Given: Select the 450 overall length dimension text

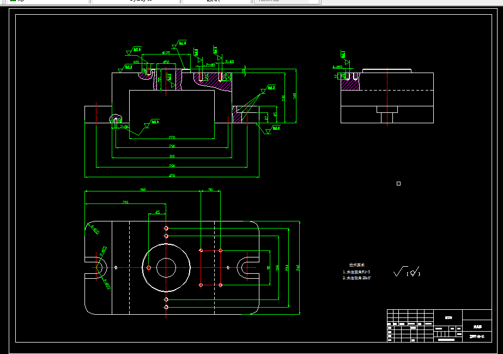Looking at the screenshot, I should click(x=172, y=176).
